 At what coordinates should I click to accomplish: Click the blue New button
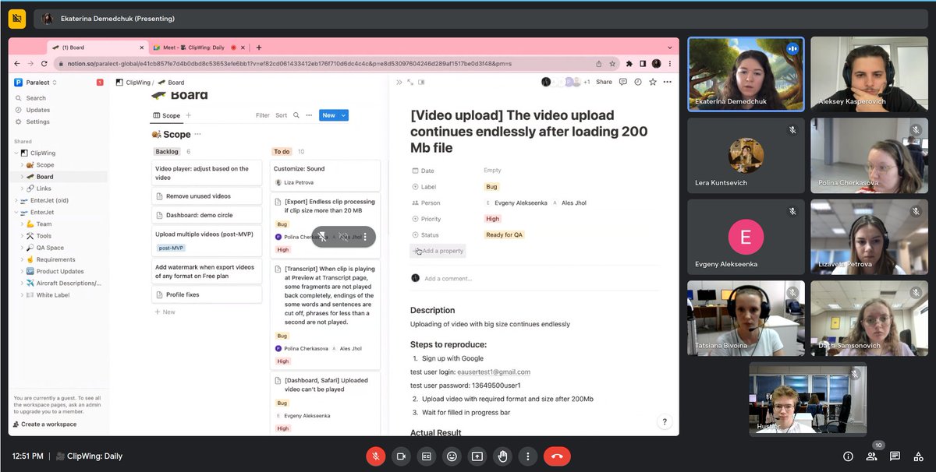328,115
